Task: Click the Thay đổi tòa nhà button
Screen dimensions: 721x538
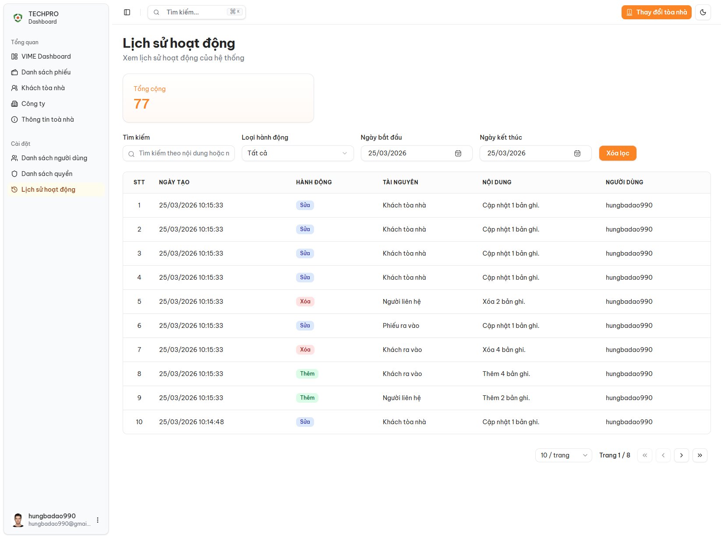Action: [656, 12]
